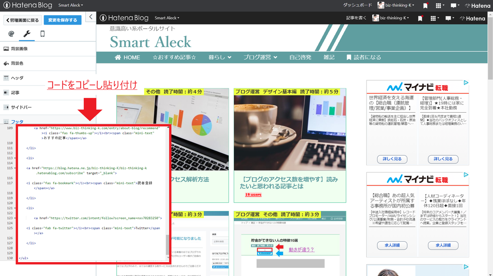Image resolution: width=493 pixels, height=276 pixels.
Task: Save changes with 変更を保存する
Action: [62, 20]
